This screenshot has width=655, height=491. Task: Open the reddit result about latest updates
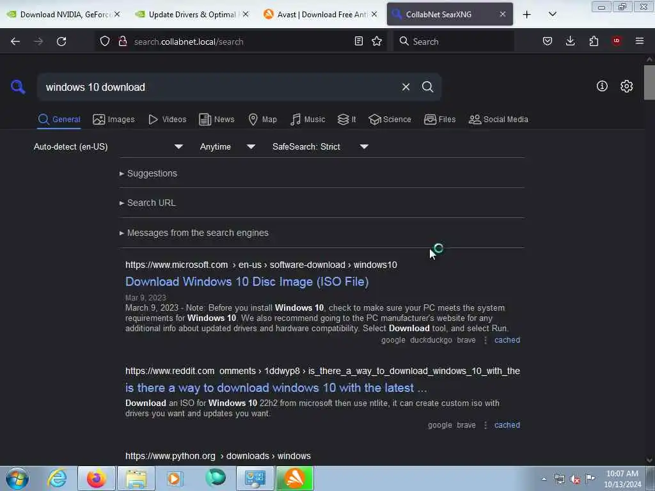pyautogui.click(x=276, y=388)
